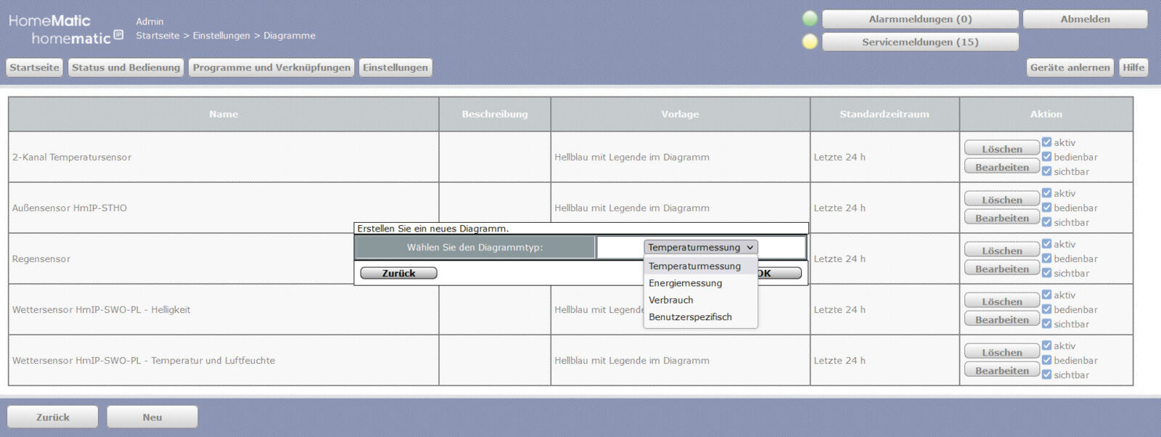Edit Außensensor HmIP-STHO diagram
The image size is (1161, 437).
click(1002, 218)
